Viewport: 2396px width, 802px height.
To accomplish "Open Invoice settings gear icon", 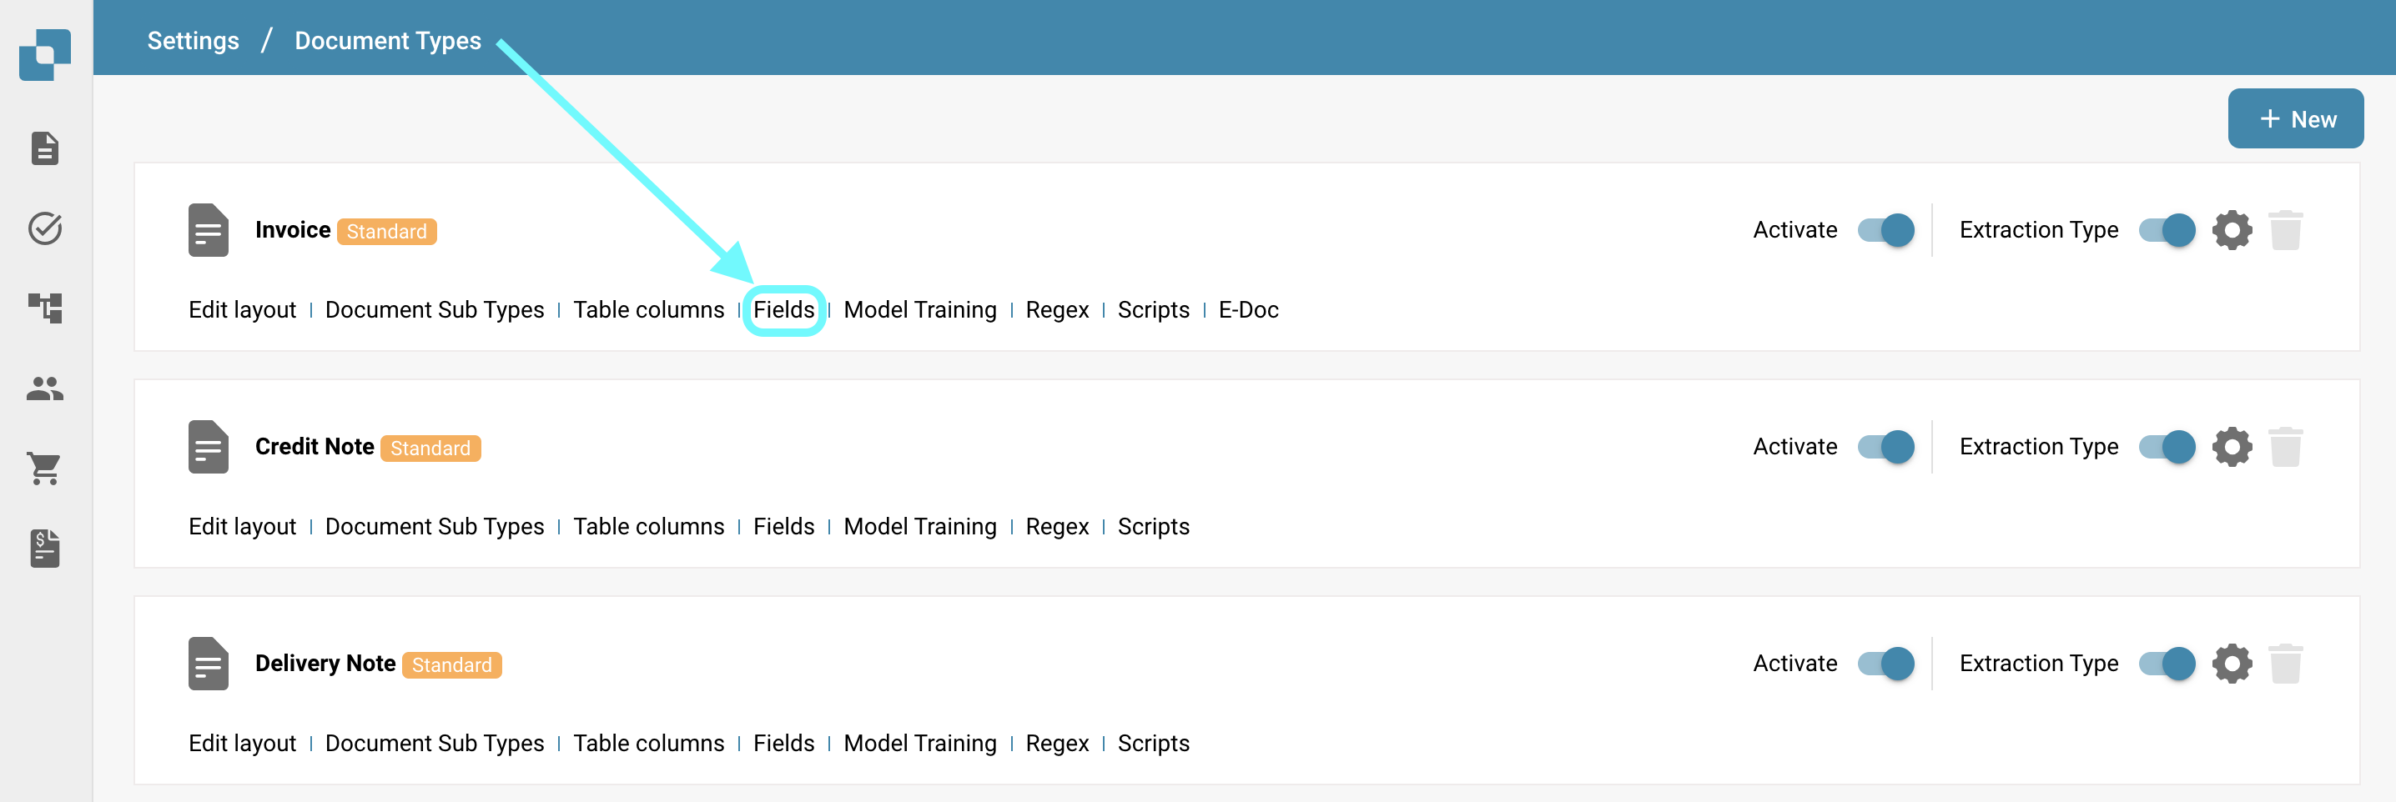I will [2231, 230].
